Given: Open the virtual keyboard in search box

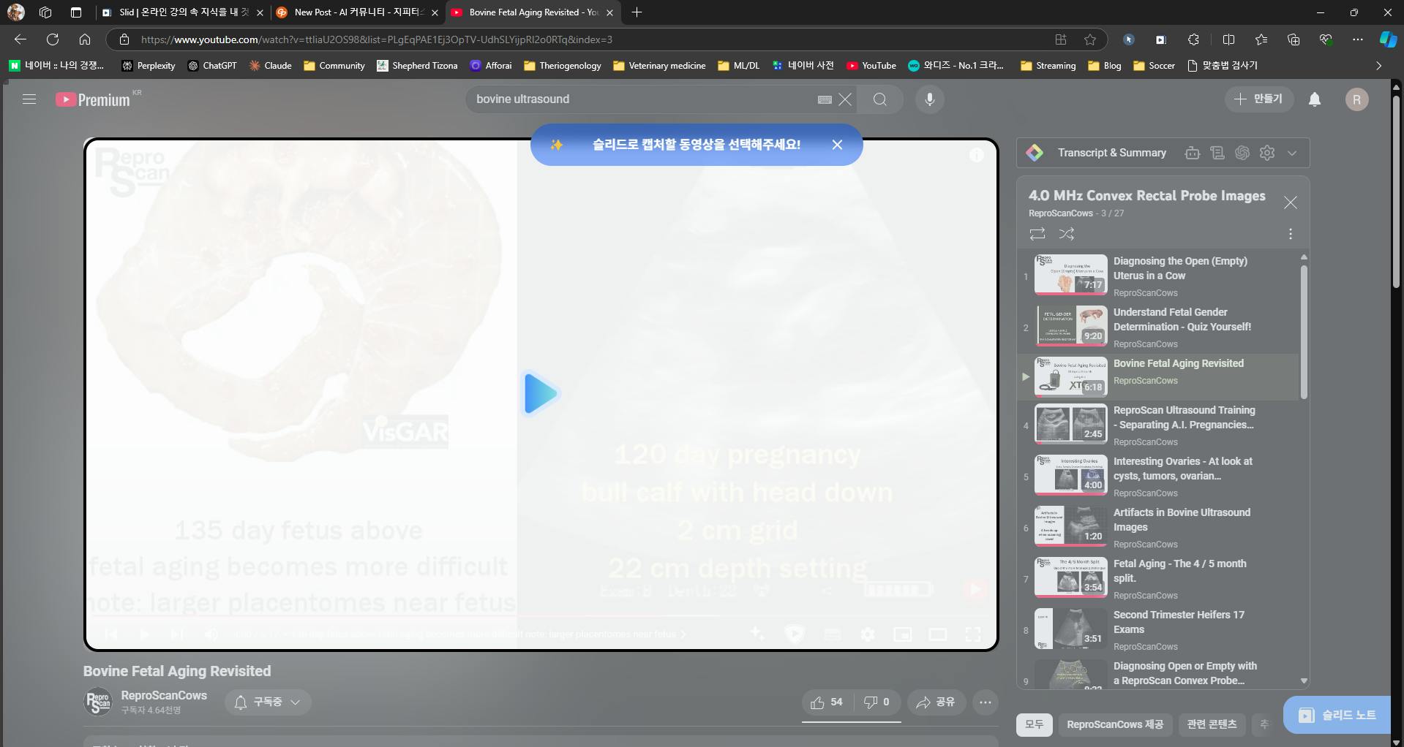Looking at the screenshot, I should (825, 99).
